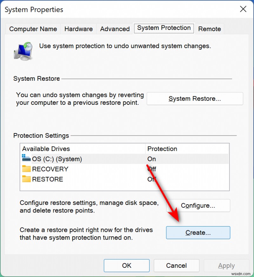Select the OS (C:) (System) drive row

point(79,159)
